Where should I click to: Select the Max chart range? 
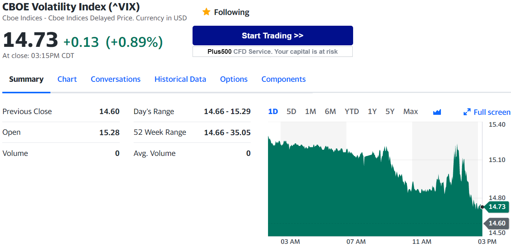tap(410, 111)
